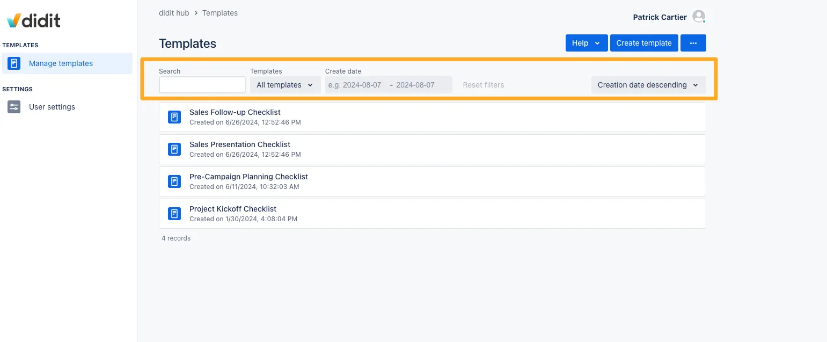Click the Templates page heading

click(x=187, y=44)
